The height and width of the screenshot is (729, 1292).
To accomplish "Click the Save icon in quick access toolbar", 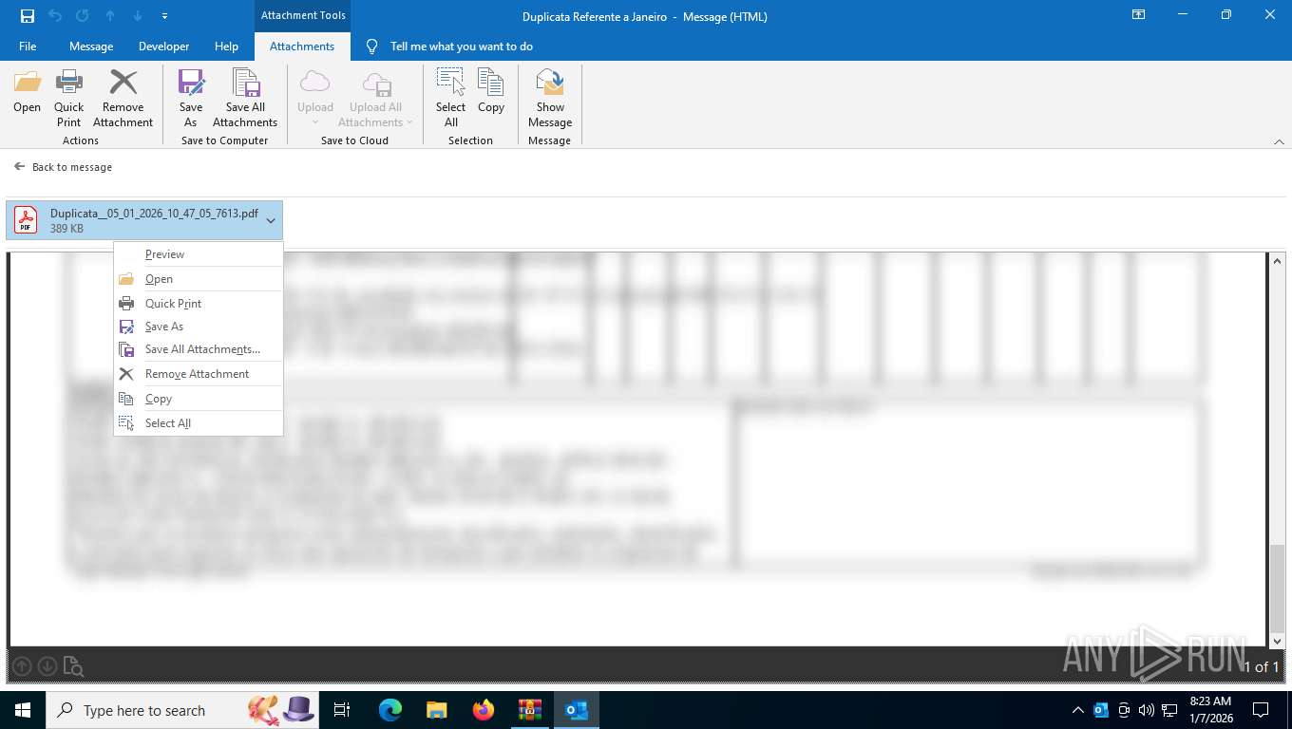I will point(28,16).
